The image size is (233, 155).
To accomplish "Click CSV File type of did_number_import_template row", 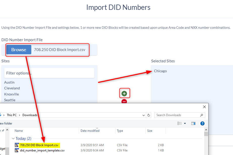I will (122, 150).
